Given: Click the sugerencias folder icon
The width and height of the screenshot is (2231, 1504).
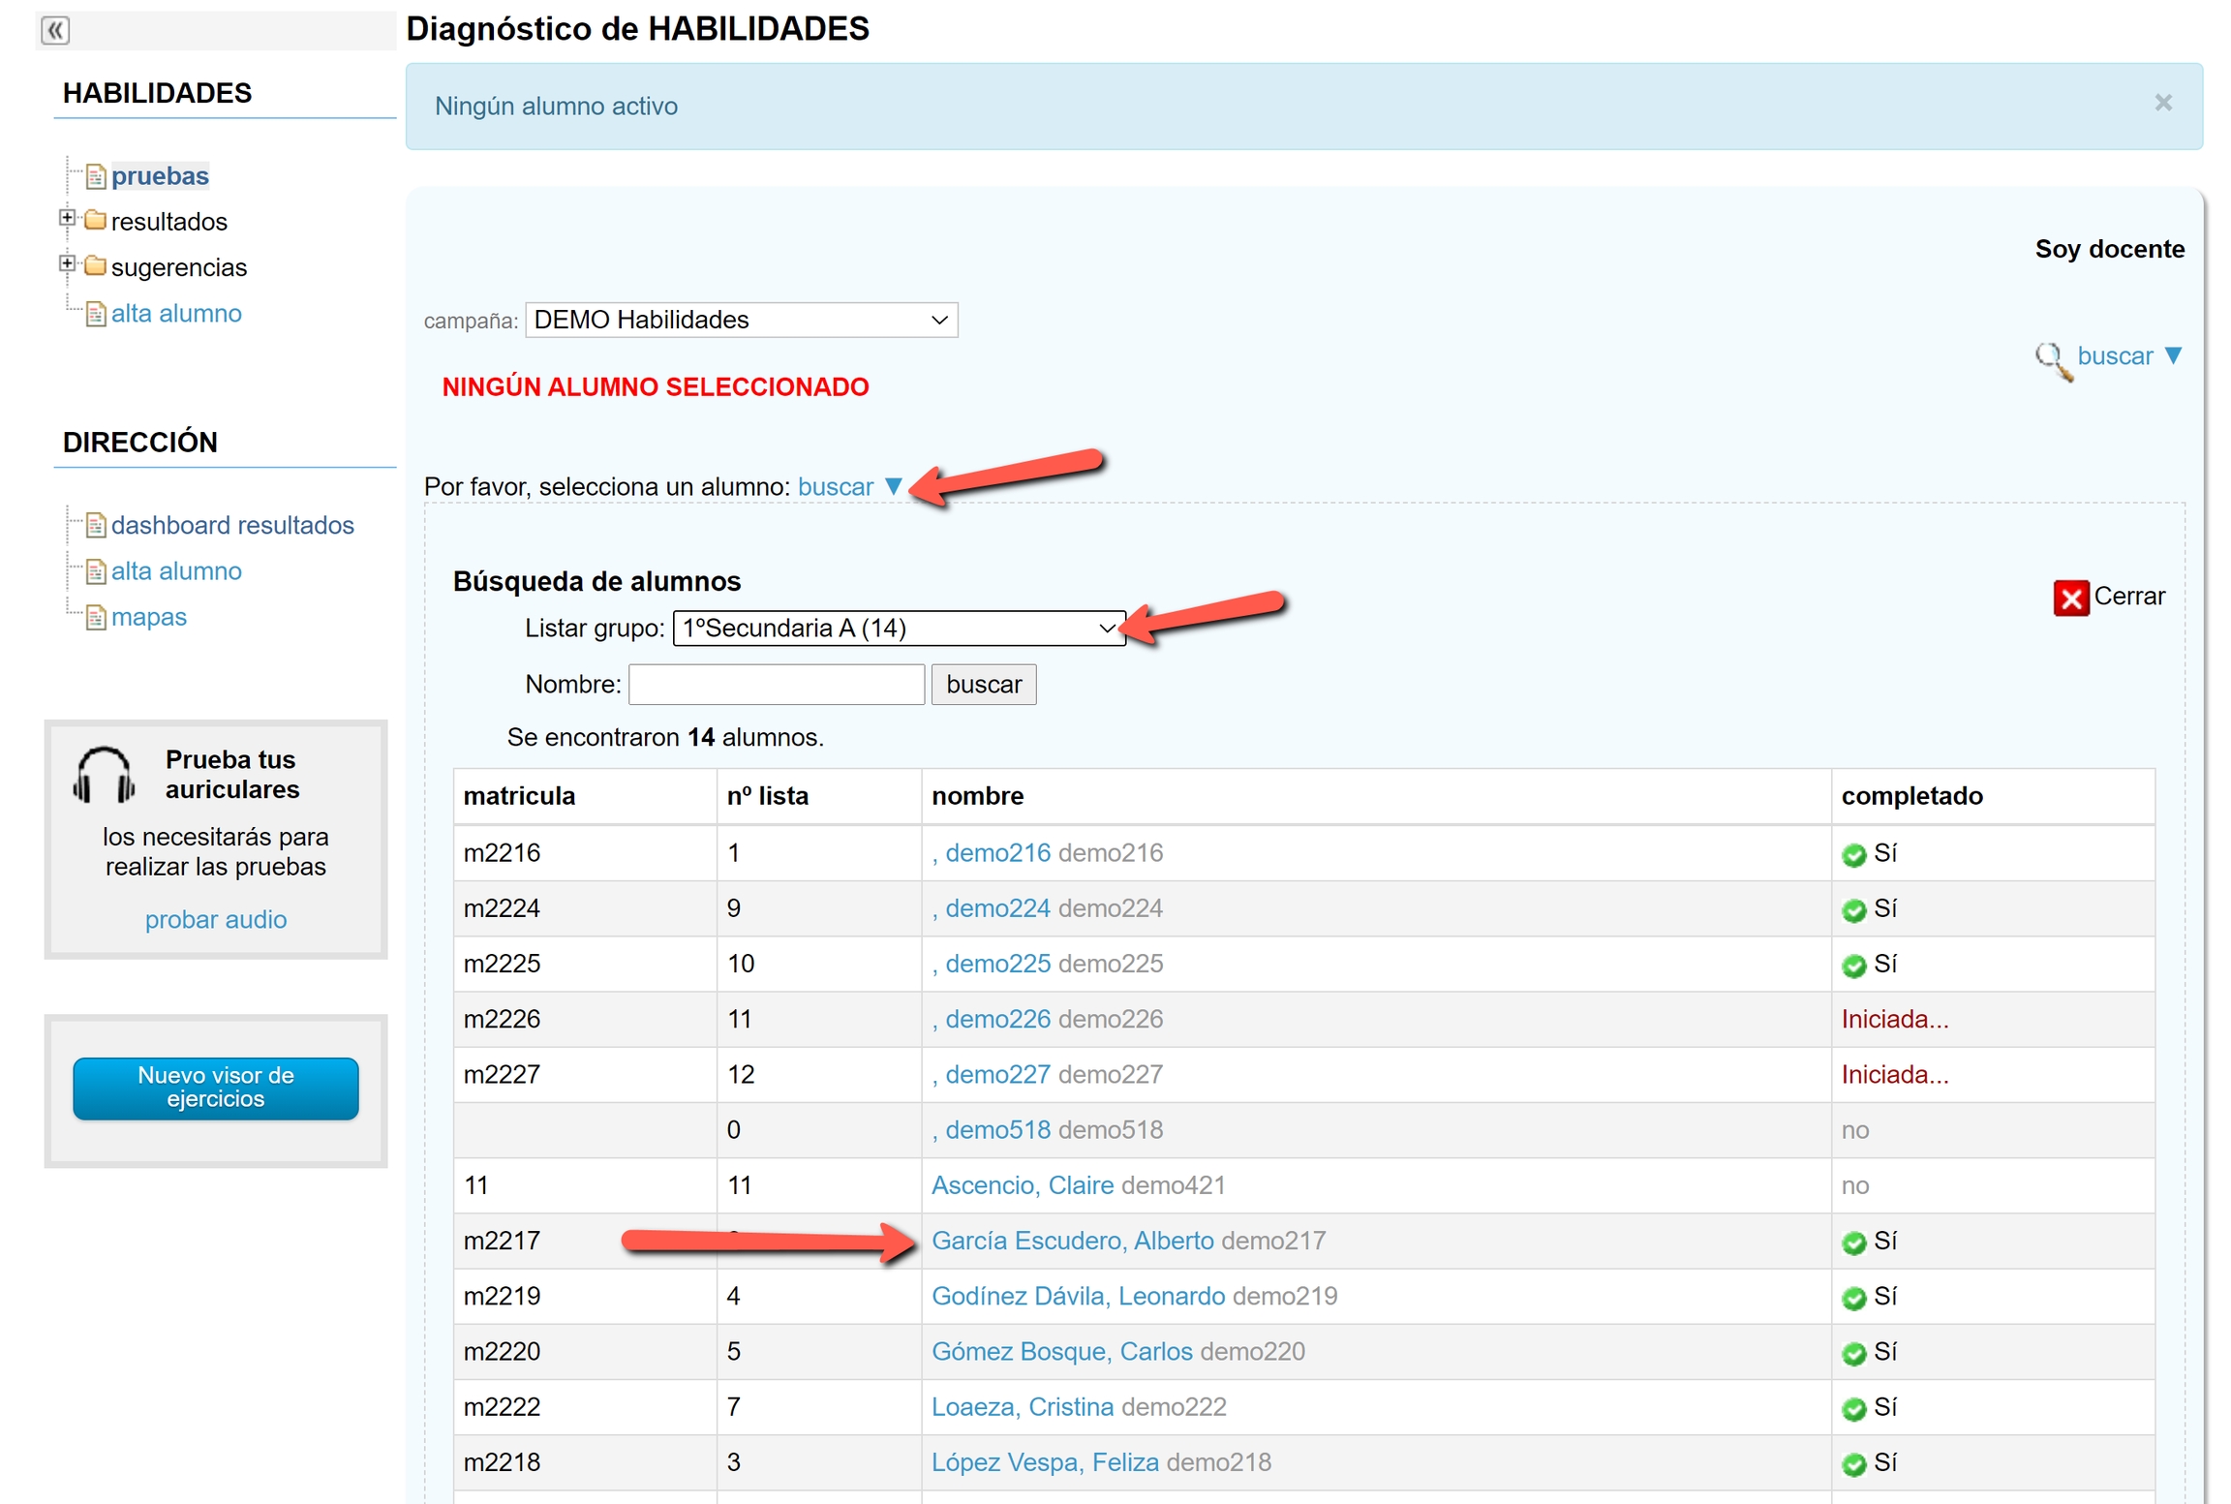Looking at the screenshot, I should click(x=95, y=266).
